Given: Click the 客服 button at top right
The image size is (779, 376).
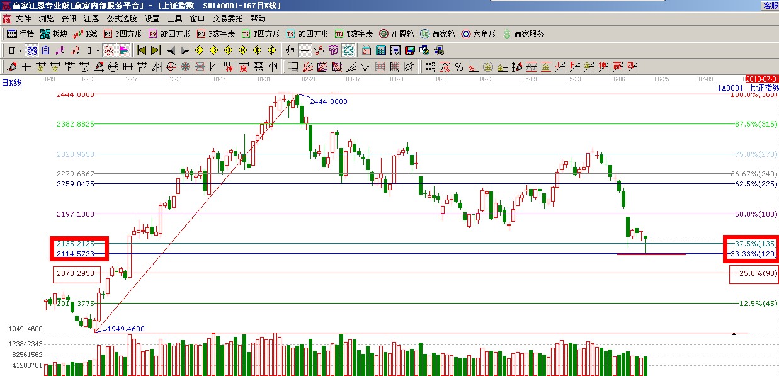Looking at the screenshot, I should click(770, 5).
